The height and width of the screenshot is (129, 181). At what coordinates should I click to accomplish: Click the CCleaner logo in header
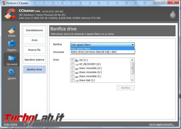(x=10, y=14)
